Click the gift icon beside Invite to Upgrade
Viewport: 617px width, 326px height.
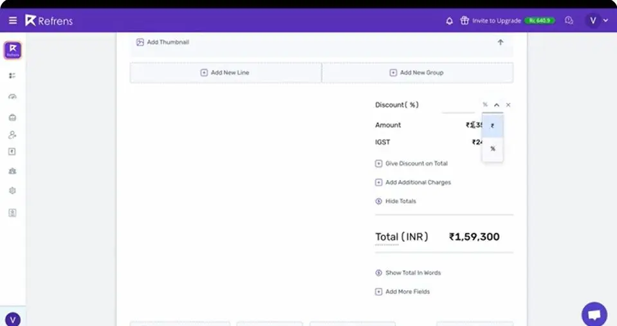point(465,21)
